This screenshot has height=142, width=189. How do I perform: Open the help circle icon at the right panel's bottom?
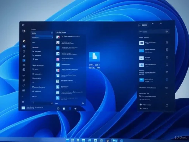point(167,105)
